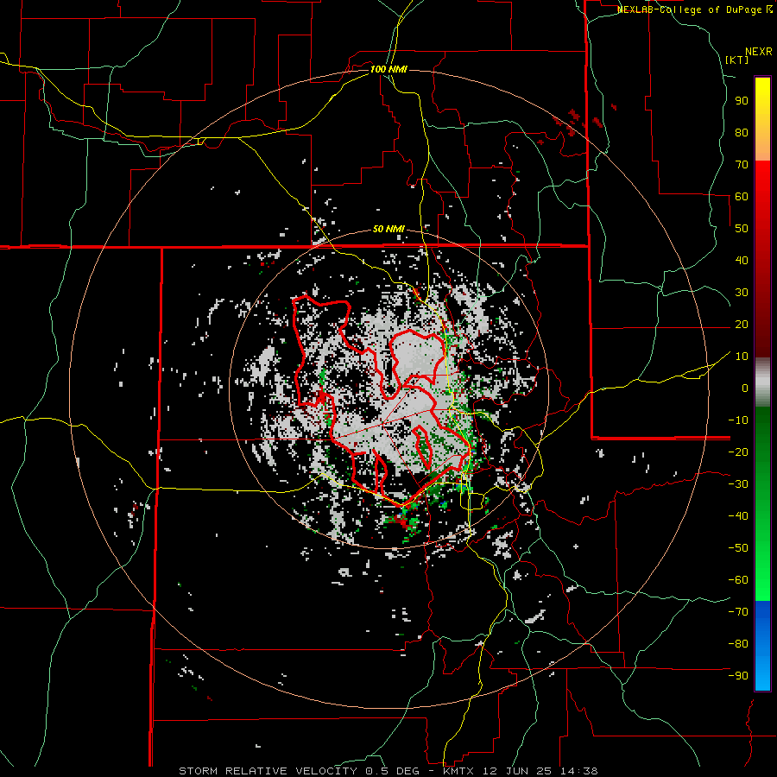Click the -40 value on the velocity scale
Image resolution: width=777 pixels, height=777 pixels.
point(738,516)
